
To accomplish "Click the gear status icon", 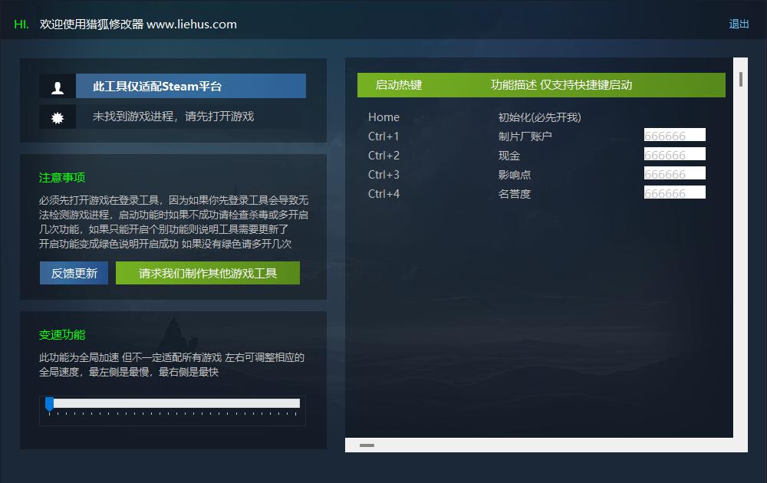I will [x=58, y=117].
